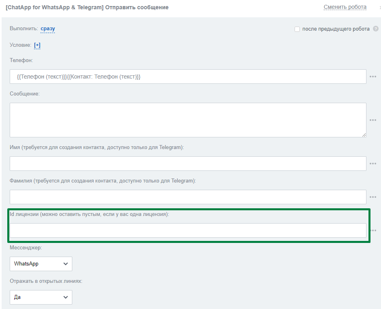
Task: Click three-dots icon beside Id лицензии field
Action: point(373,230)
